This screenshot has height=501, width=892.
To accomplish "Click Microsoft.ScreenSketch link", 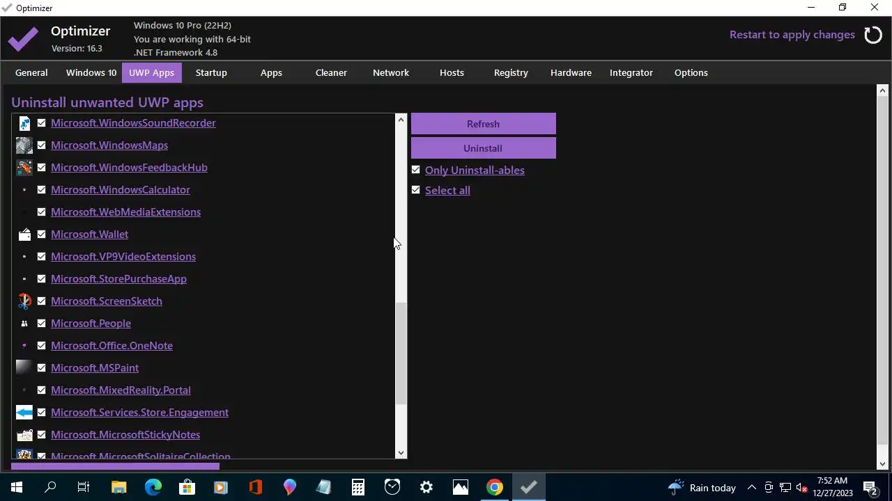I will pos(107,301).
